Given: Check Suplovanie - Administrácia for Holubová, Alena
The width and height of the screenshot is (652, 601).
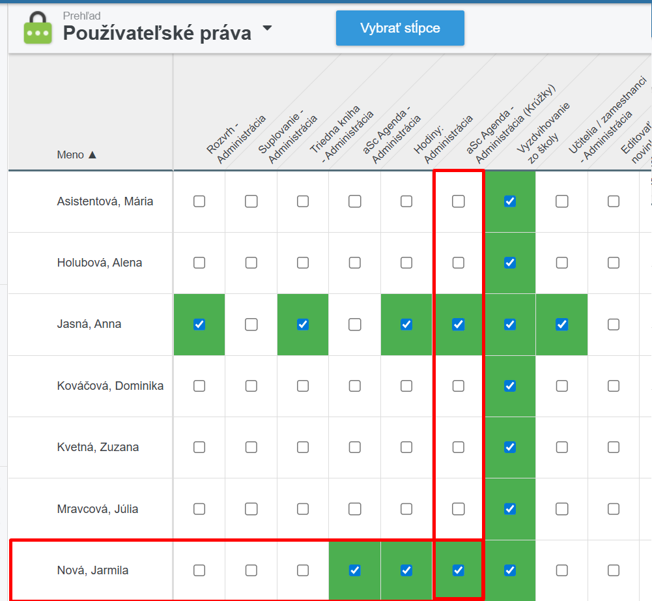Looking at the screenshot, I should (251, 263).
